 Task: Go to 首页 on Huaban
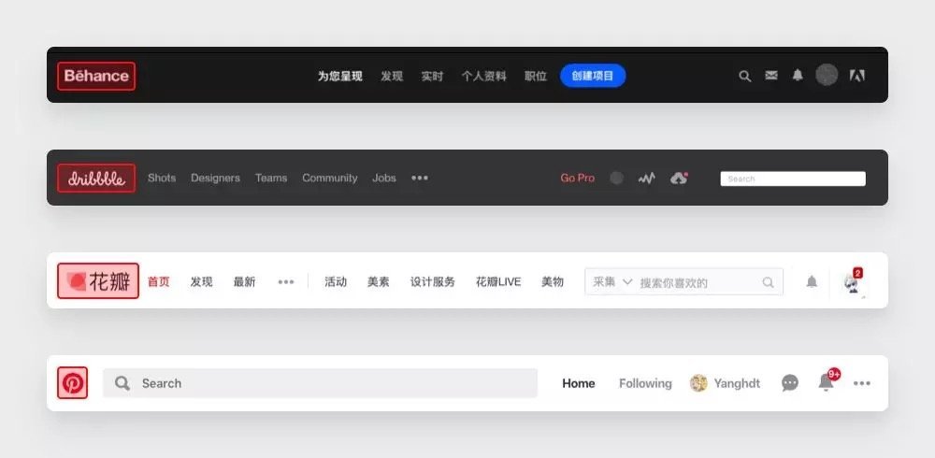click(x=159, y=281)
